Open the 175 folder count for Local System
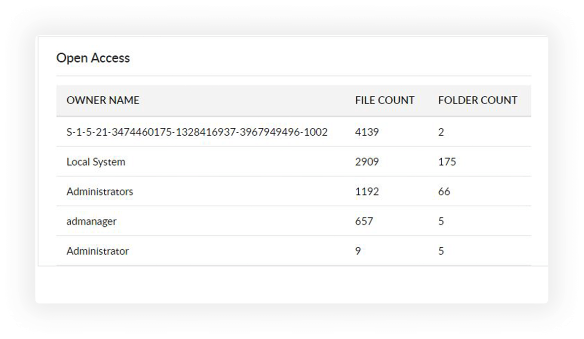Viewport: 584px width, 339px height. [447, 162]
